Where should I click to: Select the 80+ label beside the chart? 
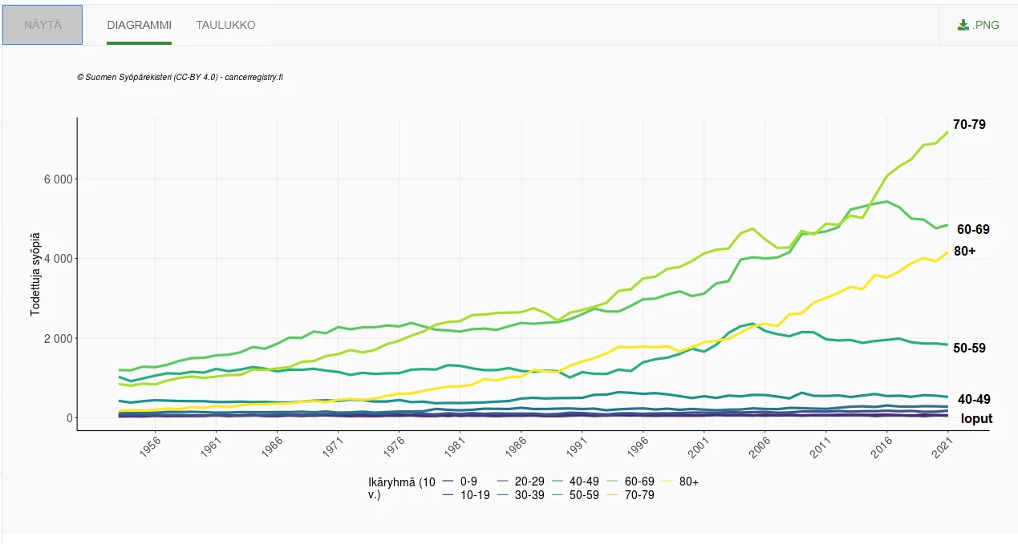coord(965,251)
